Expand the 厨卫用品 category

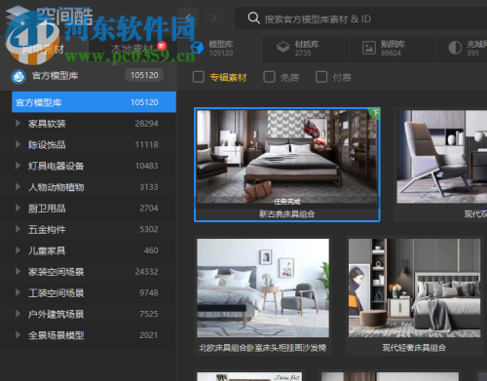(x=18, y=208)
